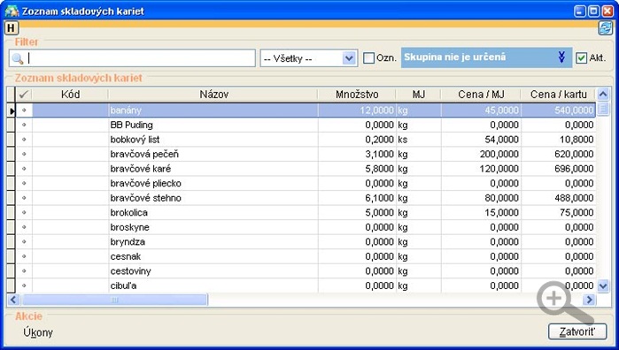Select the bravčová pečeň row

point(306,154)
